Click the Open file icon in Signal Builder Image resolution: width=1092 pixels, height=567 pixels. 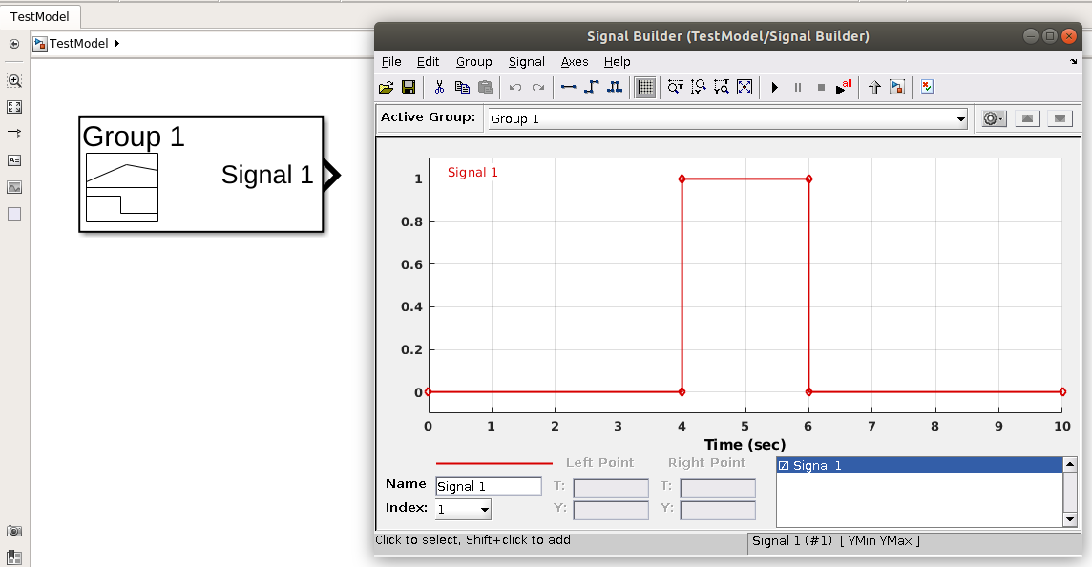pos(386,87)
